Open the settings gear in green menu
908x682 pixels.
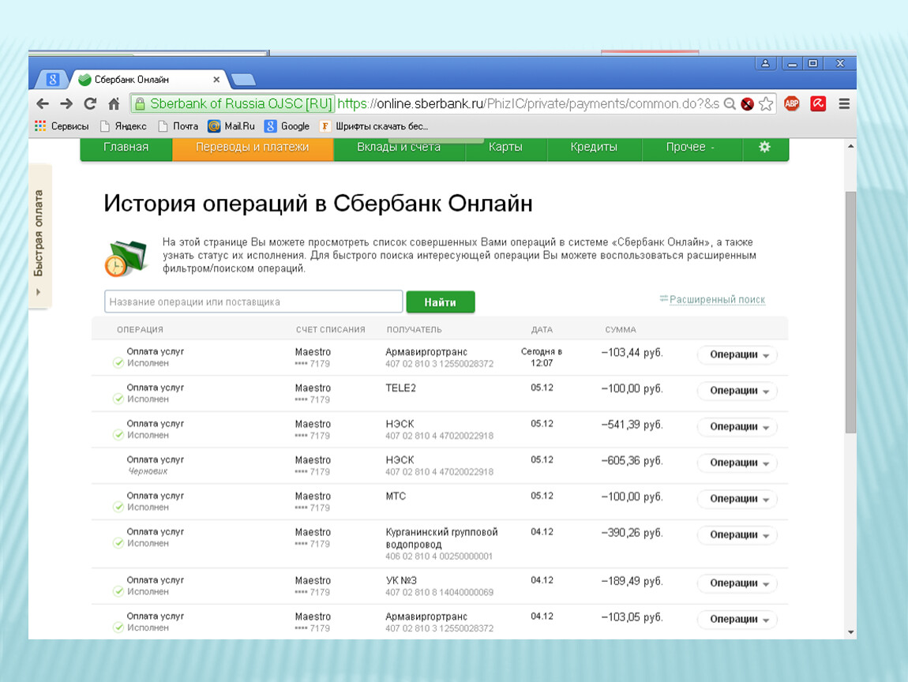764,147
